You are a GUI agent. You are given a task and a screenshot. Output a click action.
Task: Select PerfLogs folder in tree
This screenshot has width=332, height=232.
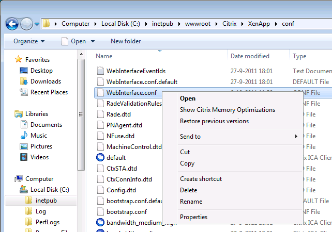pyautogui.click(x=48, y=222)
